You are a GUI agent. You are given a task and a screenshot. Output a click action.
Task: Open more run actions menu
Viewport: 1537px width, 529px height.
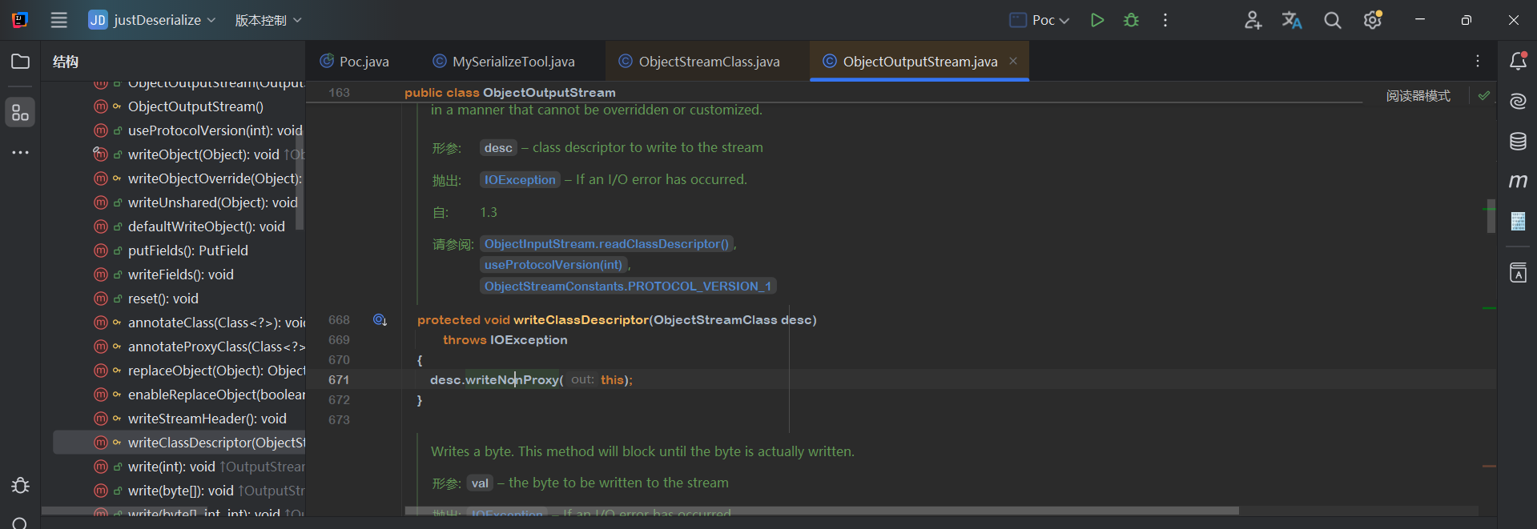(1165, 20)
